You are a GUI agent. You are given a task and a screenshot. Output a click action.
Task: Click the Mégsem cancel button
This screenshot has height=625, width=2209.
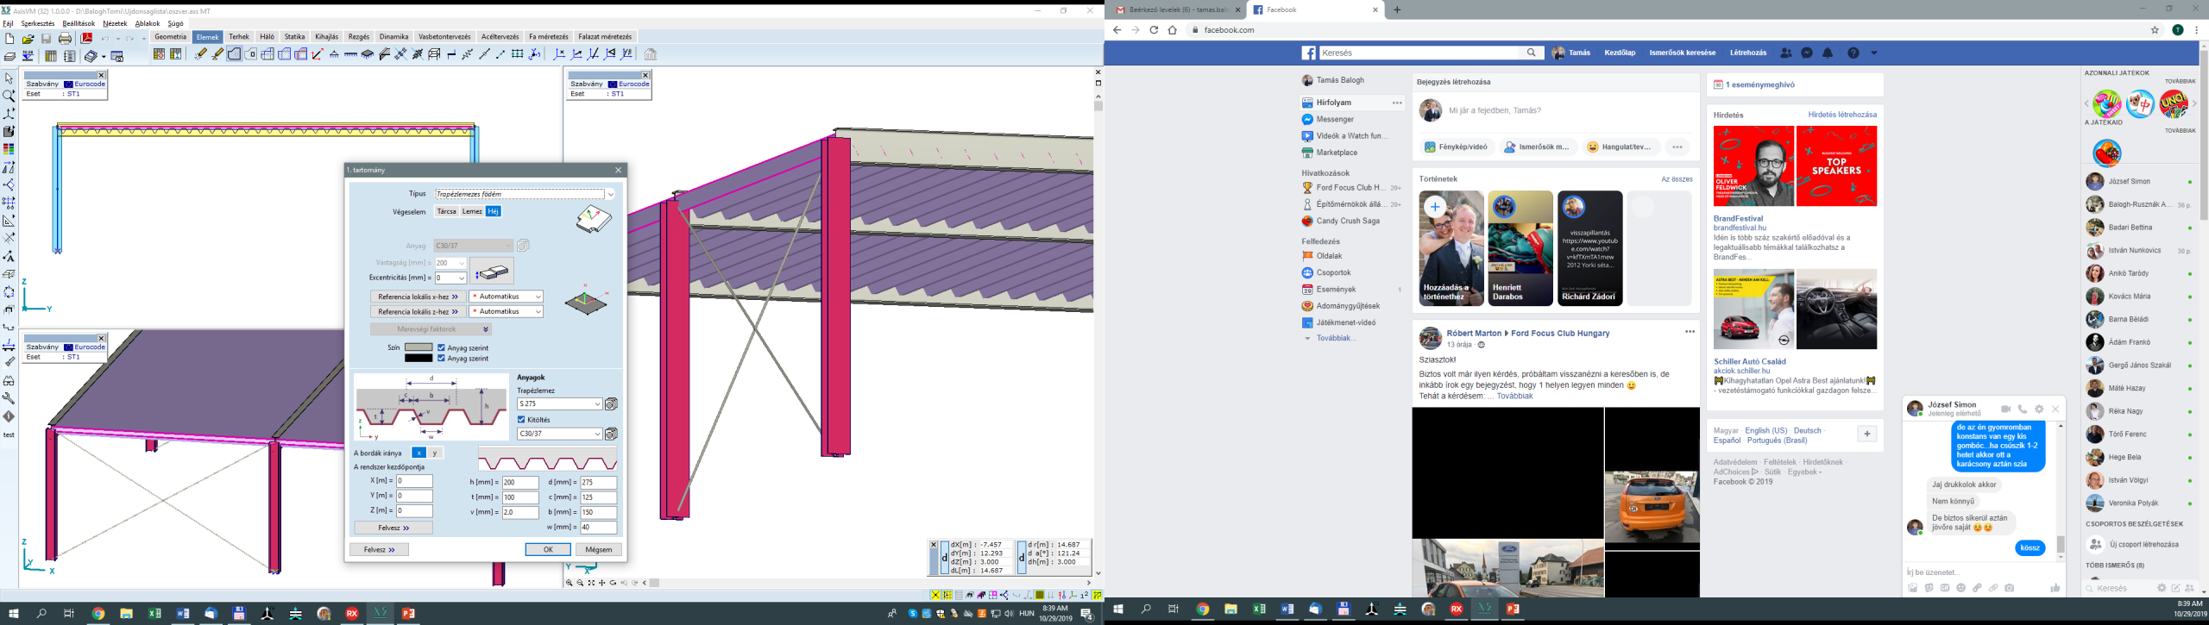point(598,550)
